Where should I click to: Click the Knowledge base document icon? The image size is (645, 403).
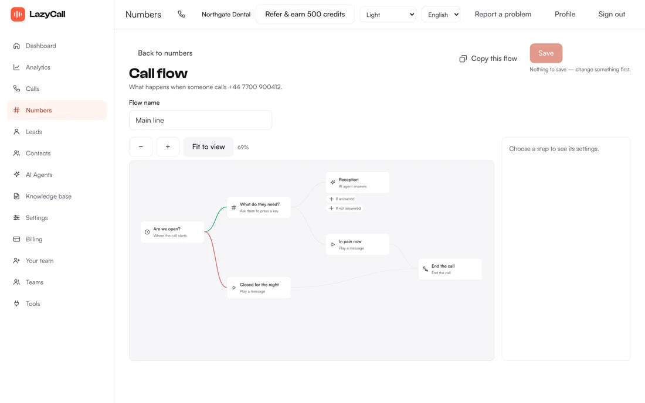coord(16,196)
